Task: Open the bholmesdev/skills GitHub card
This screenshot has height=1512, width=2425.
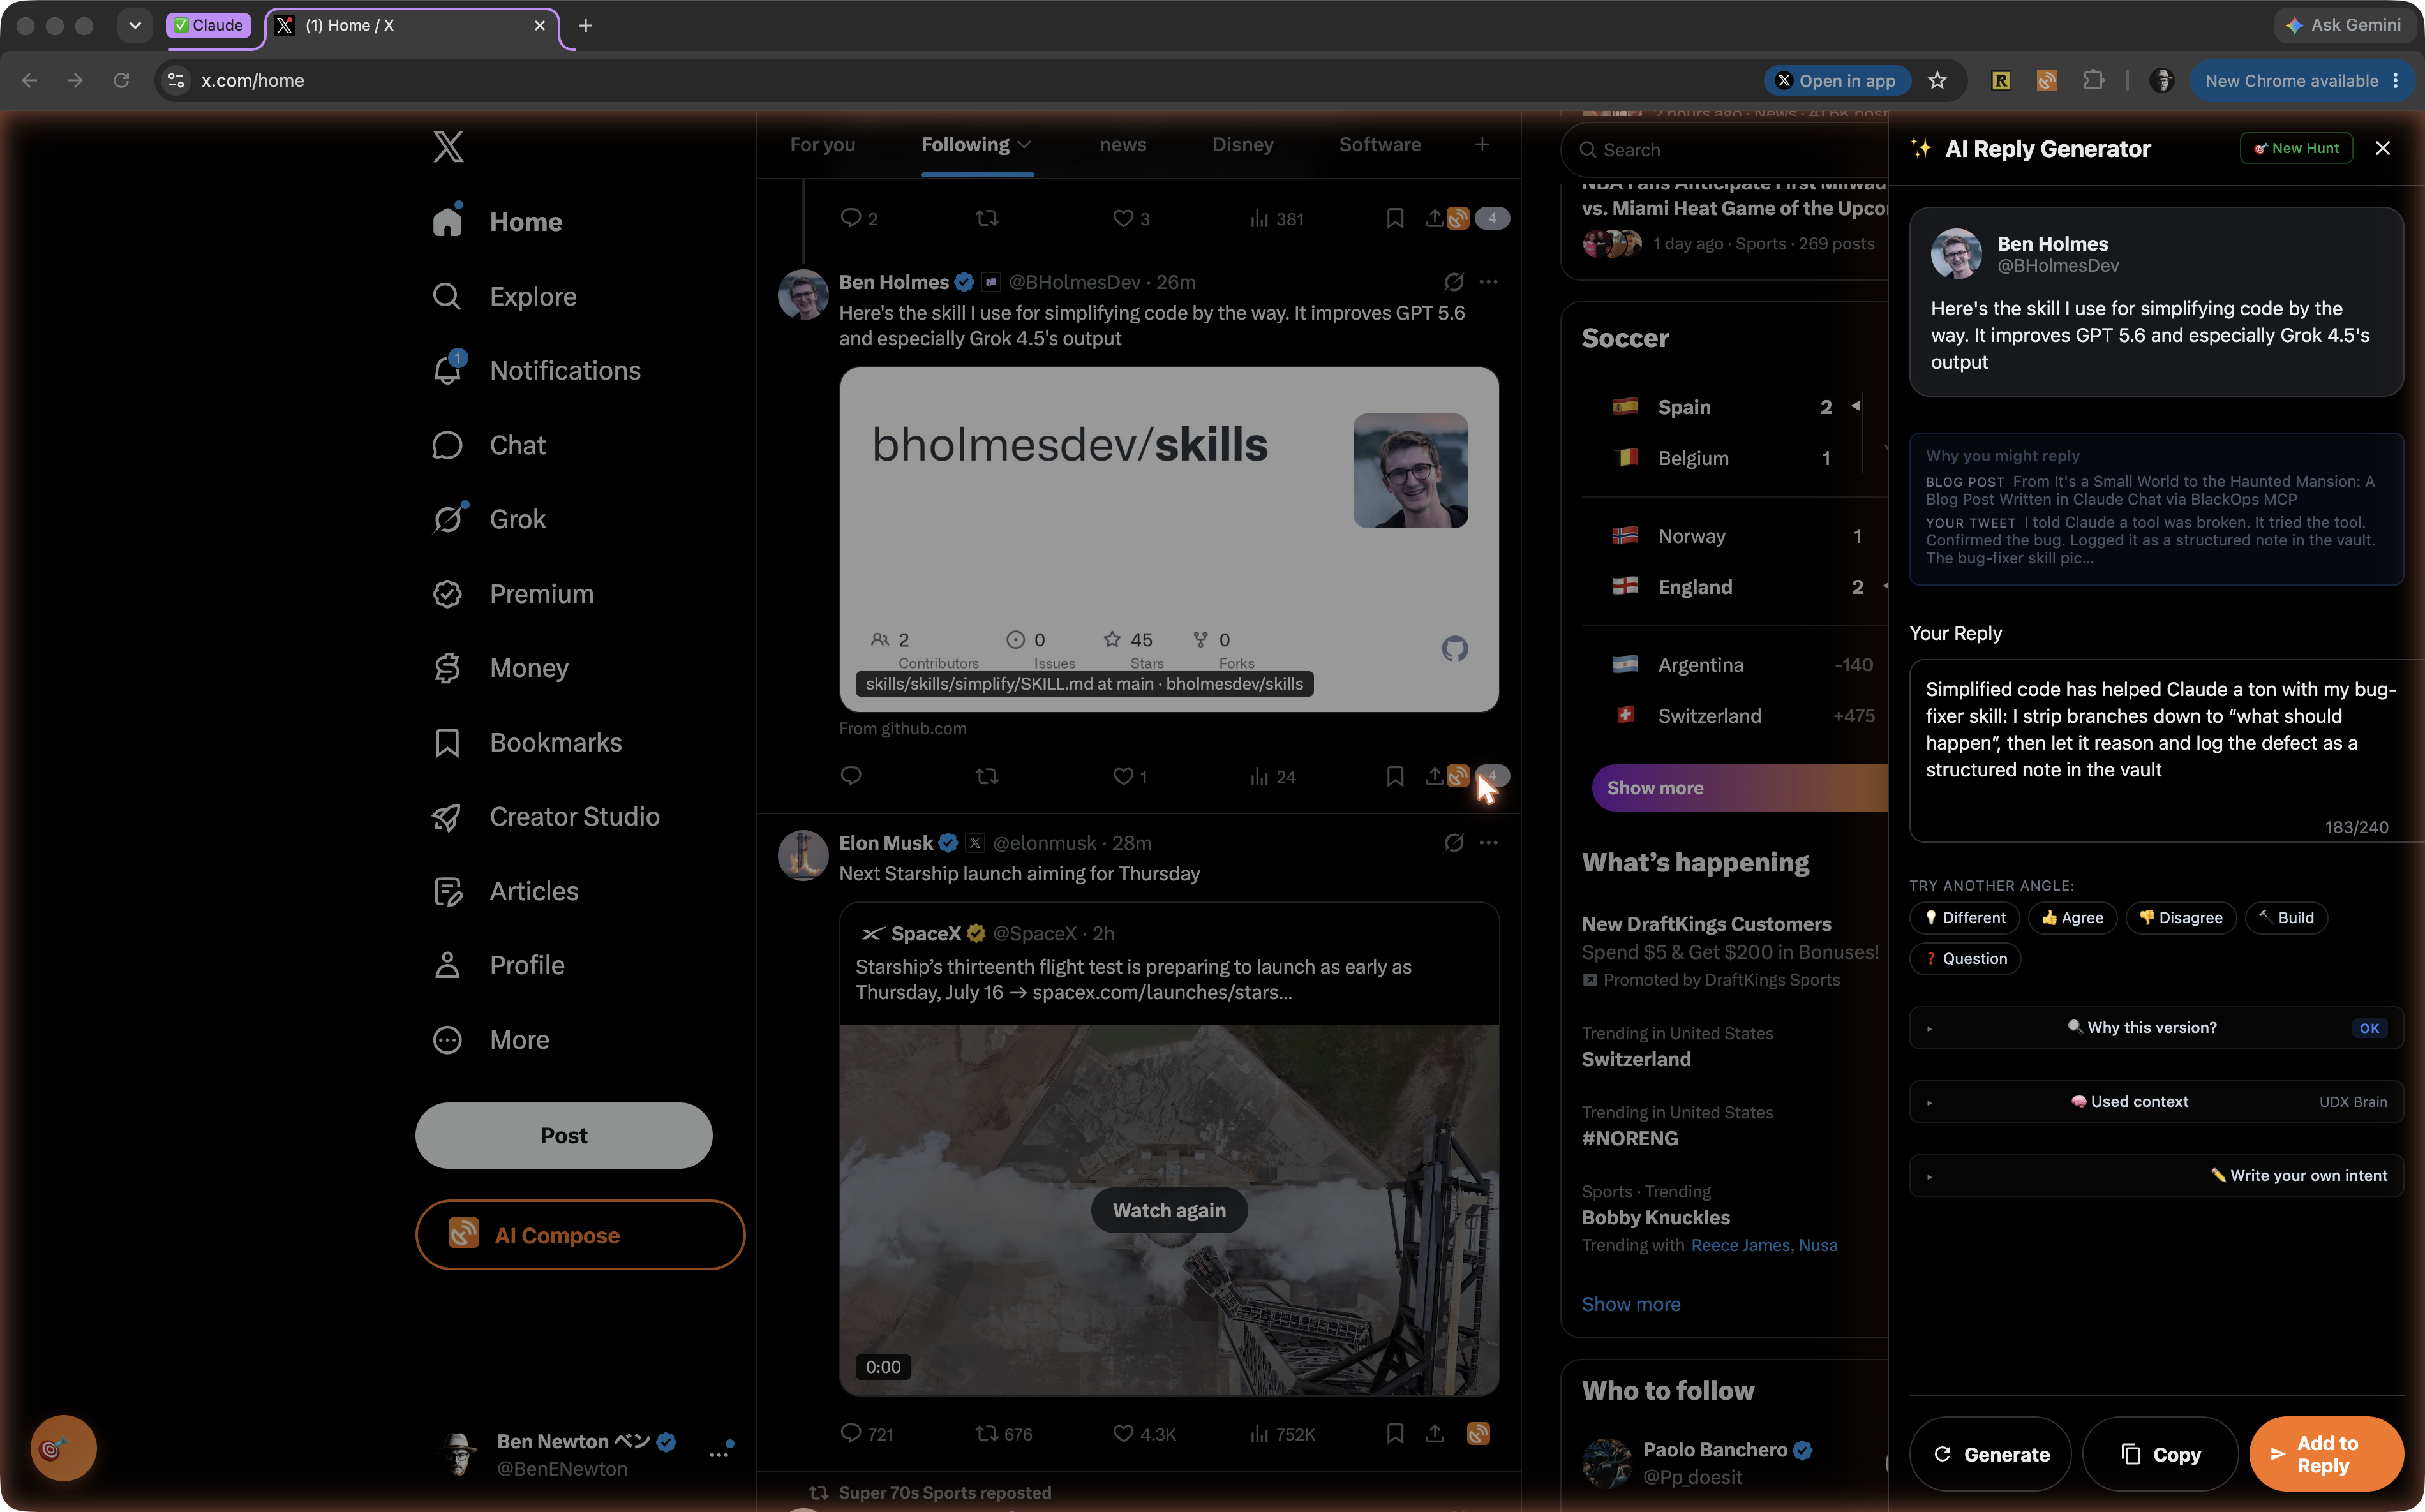Action: click(1169, 540)
